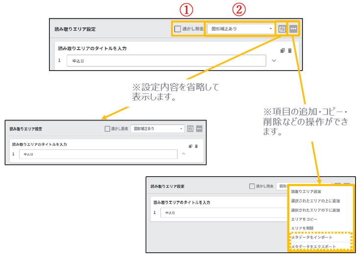
Task: Click メタデータをエクスポート menu entry
Action: click(x=314, y=246)
